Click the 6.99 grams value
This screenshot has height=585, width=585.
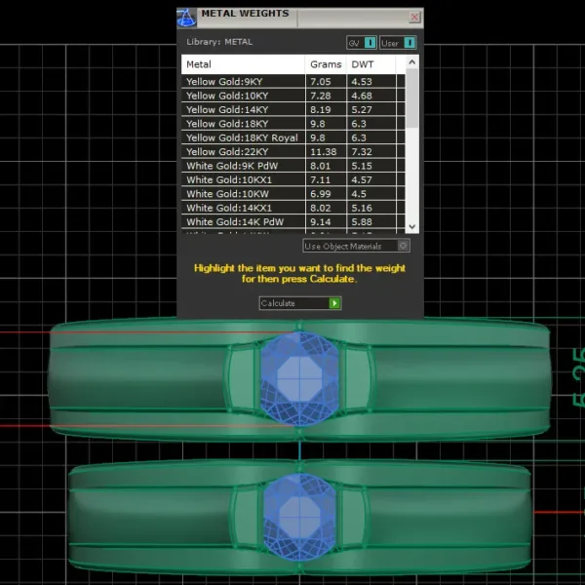tap(321, 194)
